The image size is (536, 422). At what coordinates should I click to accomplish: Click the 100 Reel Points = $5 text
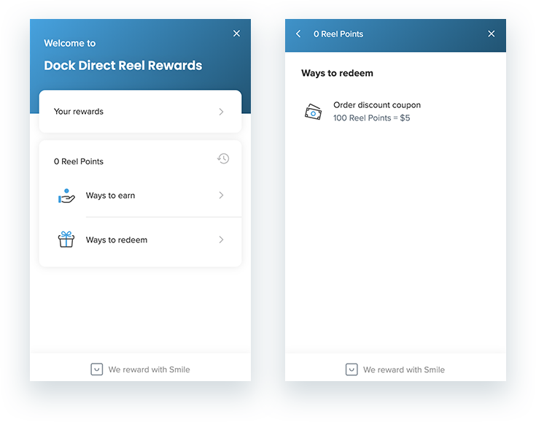371,118
